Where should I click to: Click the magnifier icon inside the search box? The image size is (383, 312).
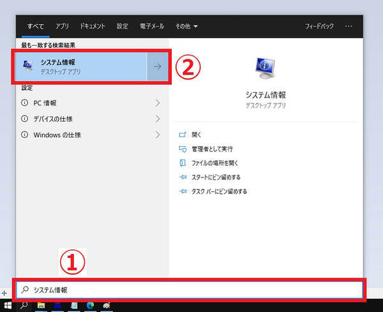(x=25, y=290)
